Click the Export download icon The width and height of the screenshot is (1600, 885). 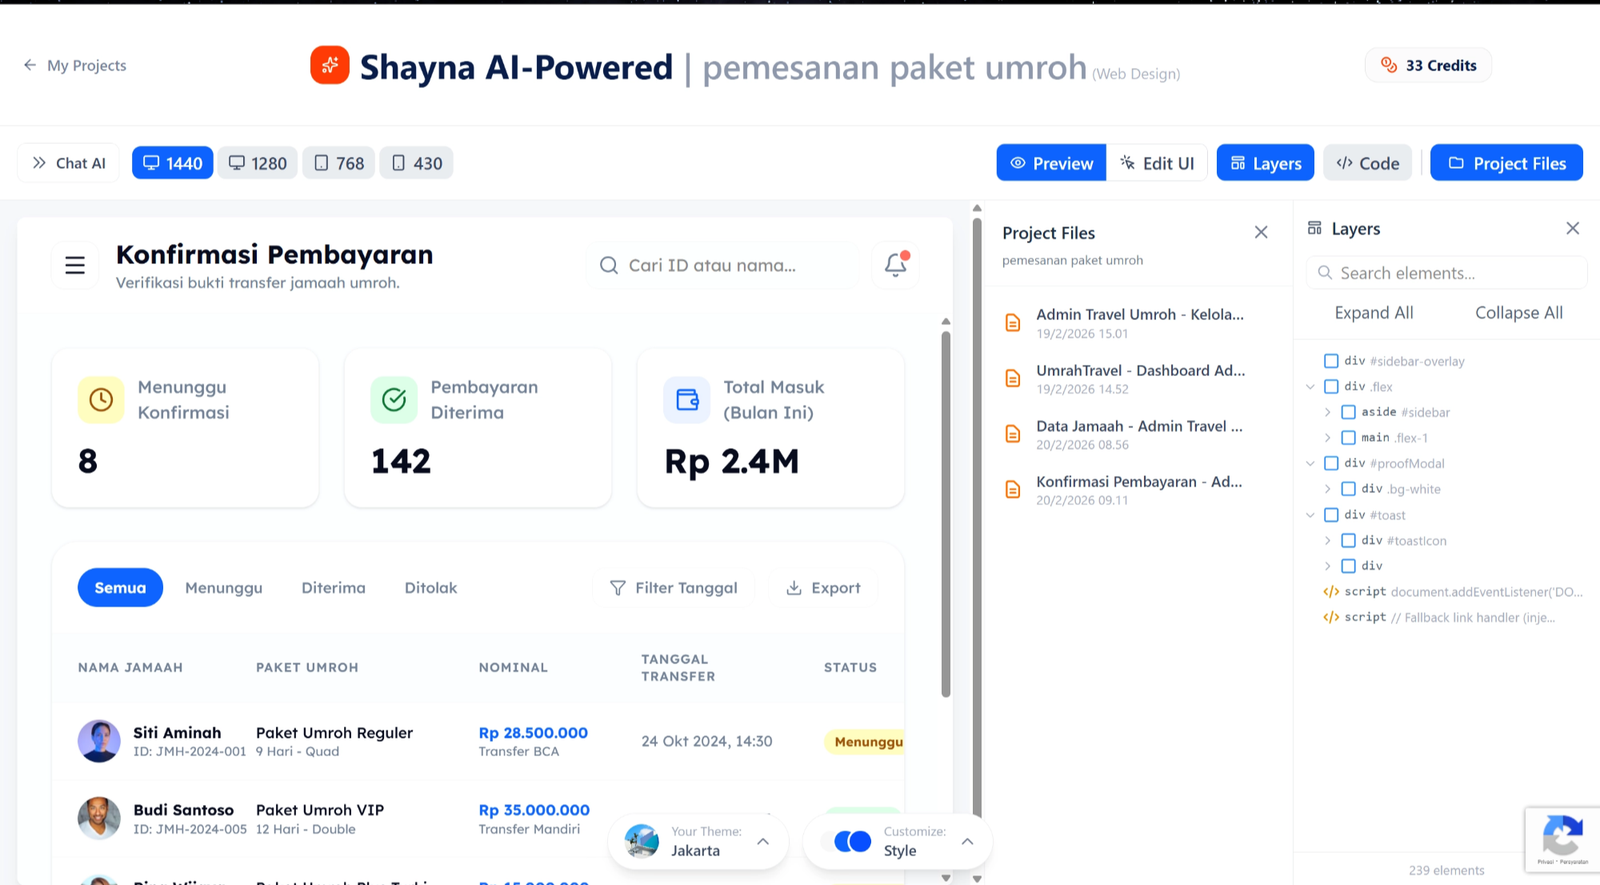click(x=794, y=587)
